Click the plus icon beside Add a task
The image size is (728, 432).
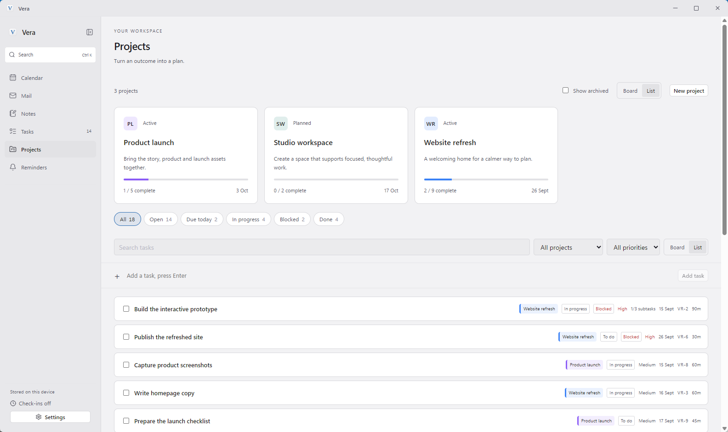[117, 276]
